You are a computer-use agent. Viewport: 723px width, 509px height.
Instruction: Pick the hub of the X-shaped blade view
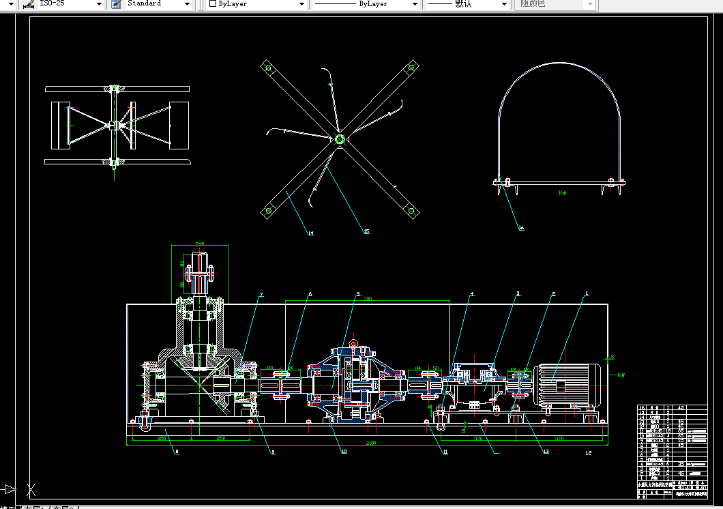[x=340, y=139]
